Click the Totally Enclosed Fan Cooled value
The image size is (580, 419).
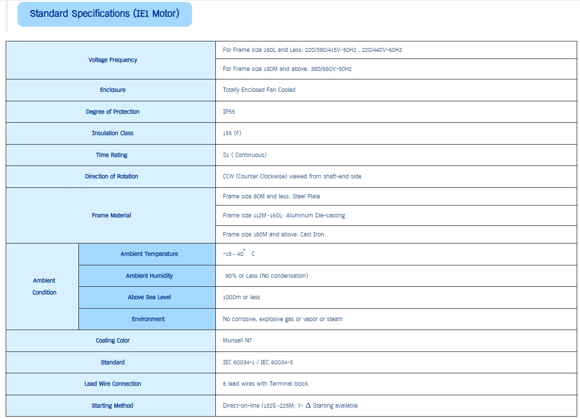pos(259,90)
